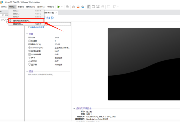Click the memory chip icon
The height and width of the screenshot is (124, 180).
click(29, 38)
